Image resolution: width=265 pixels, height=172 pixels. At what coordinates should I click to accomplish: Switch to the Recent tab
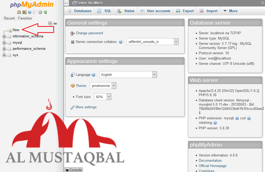click(x=9, y=18)
